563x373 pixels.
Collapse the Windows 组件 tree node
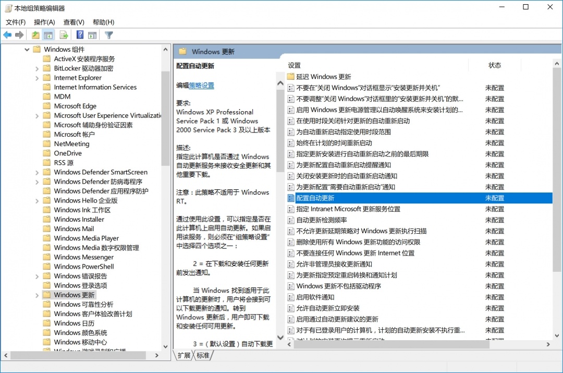point(27,49)
